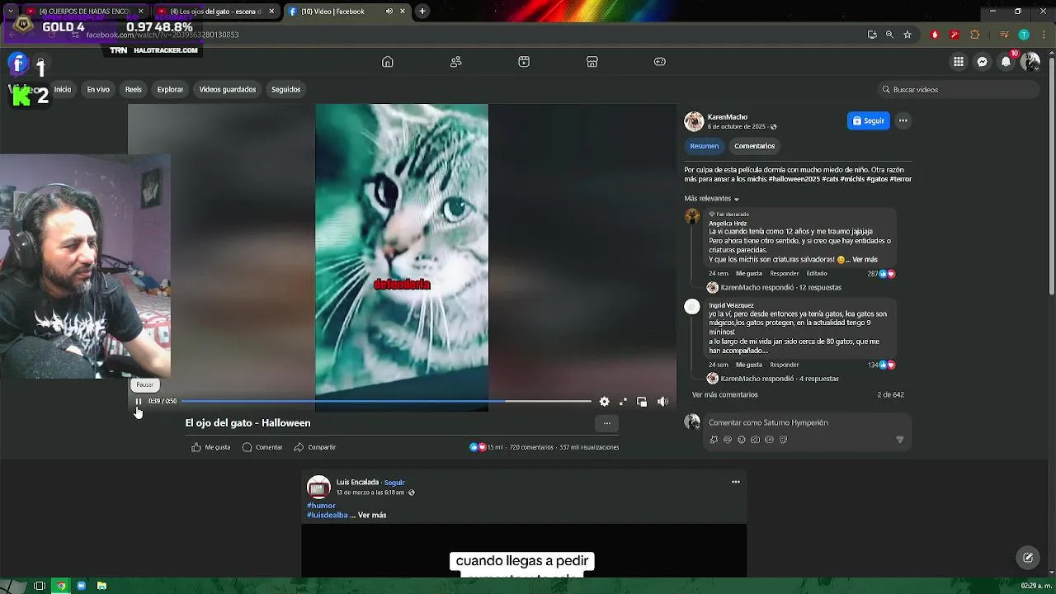The image size is (1056, 594).
Task: Open new message compose floating button
Action: [x=1028, y=558]
